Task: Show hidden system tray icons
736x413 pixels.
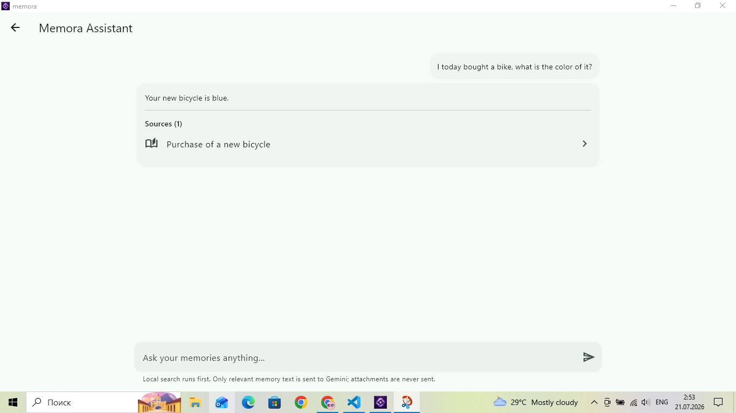Action: click(x=594, y=402)
